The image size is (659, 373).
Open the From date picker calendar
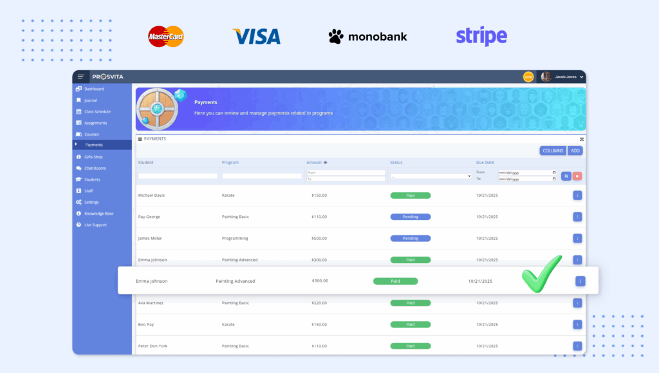pos(553,172)
